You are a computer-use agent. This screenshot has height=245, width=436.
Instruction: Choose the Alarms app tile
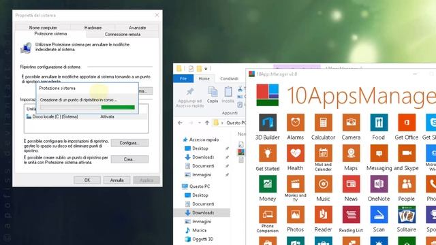point(295,122)
